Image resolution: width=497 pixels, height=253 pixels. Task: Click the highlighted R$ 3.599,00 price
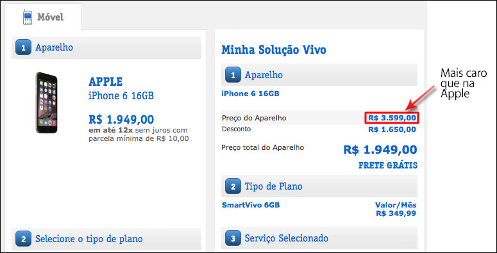click(x=392, y=118)
